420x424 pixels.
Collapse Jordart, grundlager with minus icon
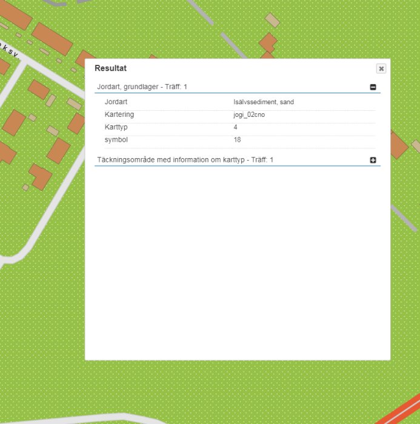pos(373,87)
